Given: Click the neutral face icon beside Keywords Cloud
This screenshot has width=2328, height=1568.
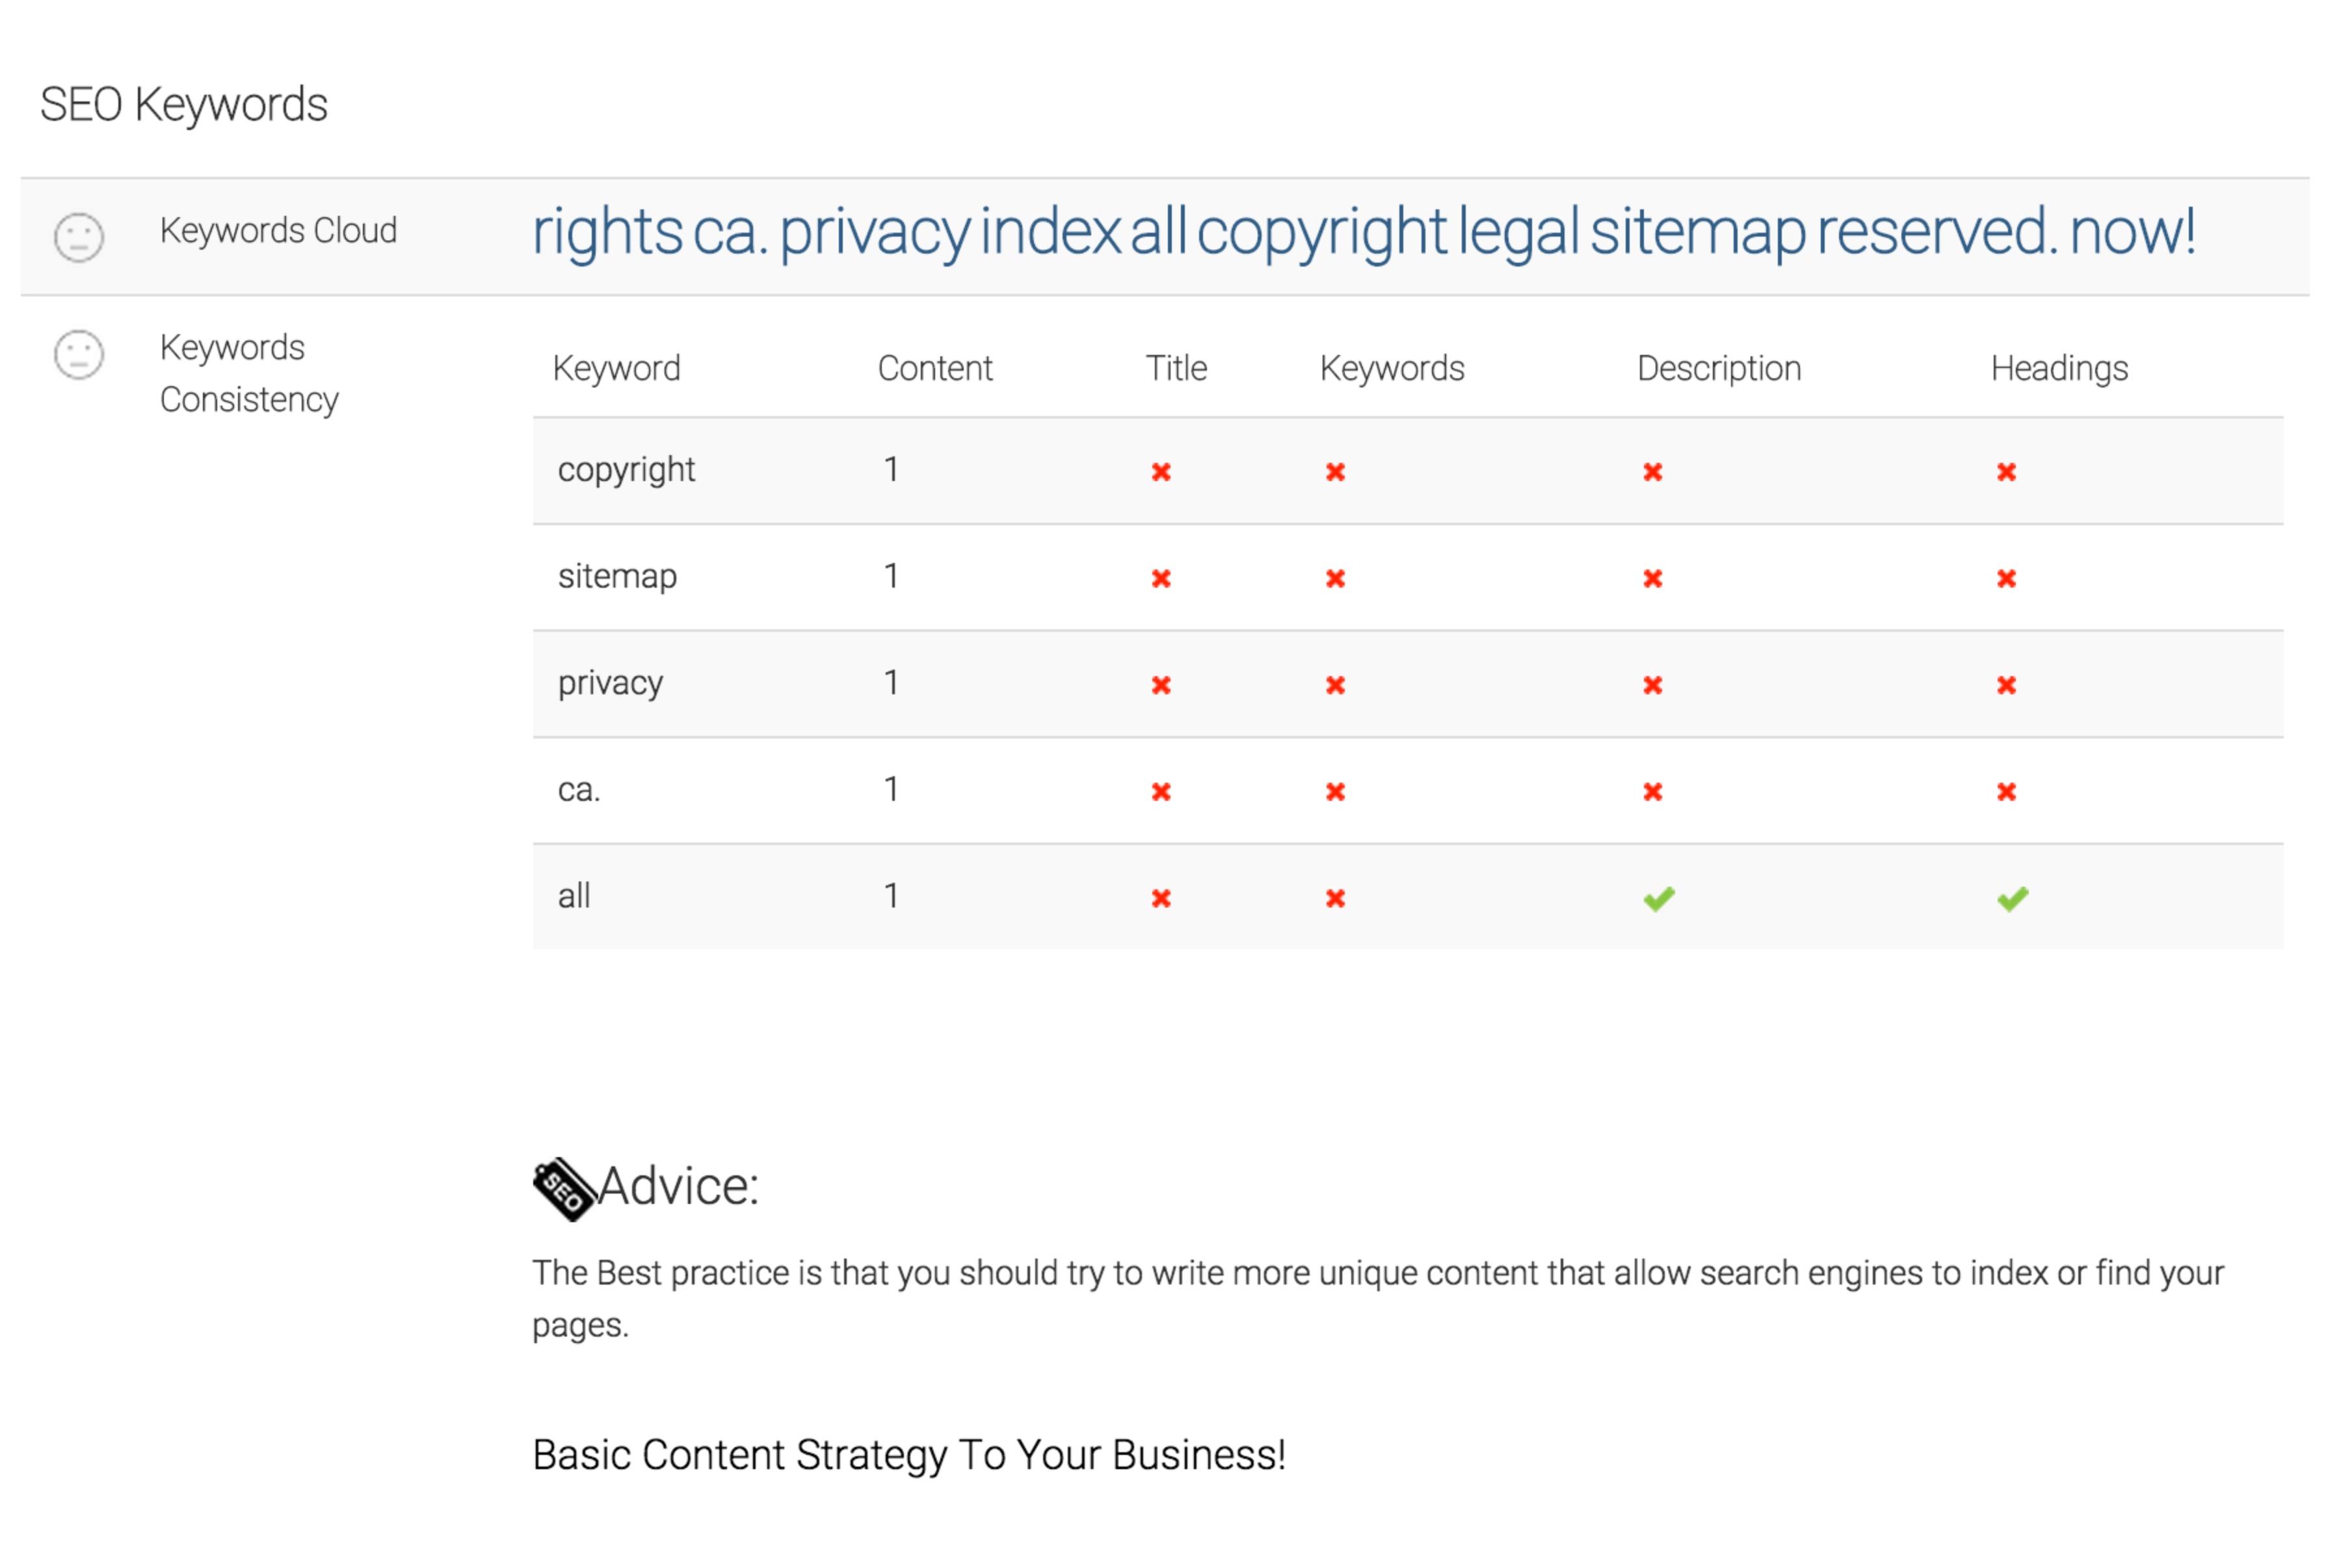Looking at the screenshot, I should [x=79, y=237].
